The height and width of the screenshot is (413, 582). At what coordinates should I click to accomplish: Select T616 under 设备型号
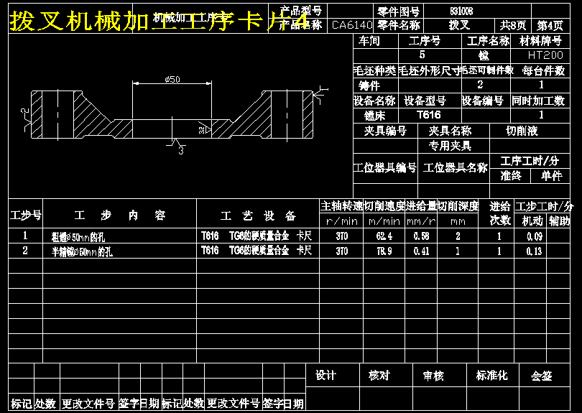click(429, 115)
